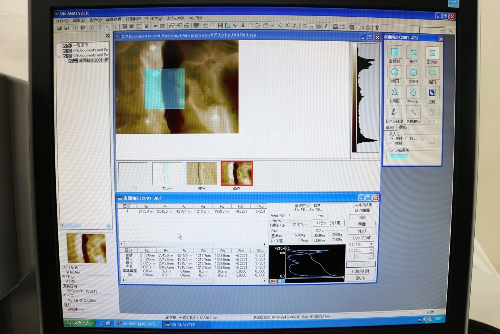This screenshot has height=334, width=500.
Task: Click the print icon in main toolbar
Action: [x=92, y=28]
